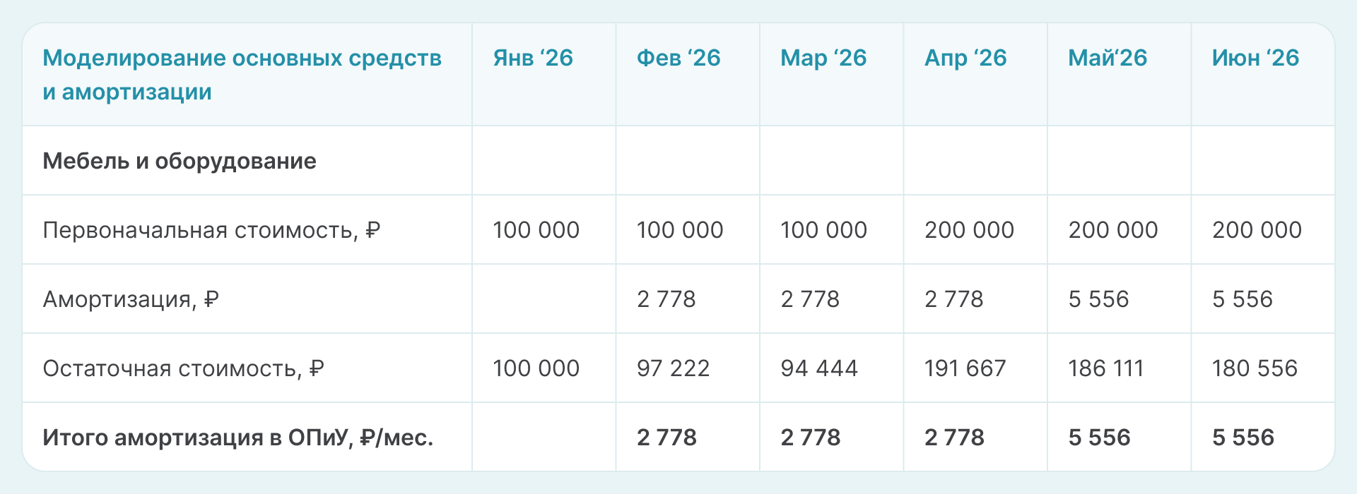
Task: Click the 97 222 residual value cell
Action: point(673,368)
